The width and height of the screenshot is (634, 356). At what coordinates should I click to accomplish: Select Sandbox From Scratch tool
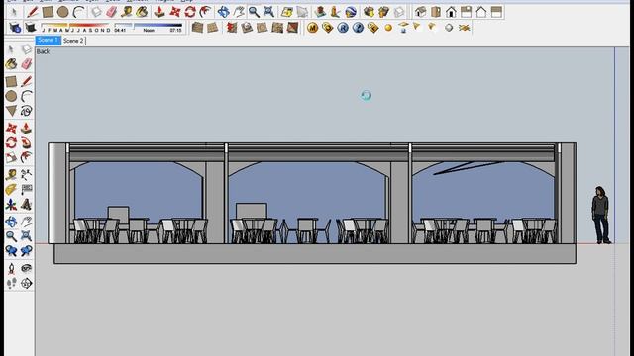tap(213, 28)
